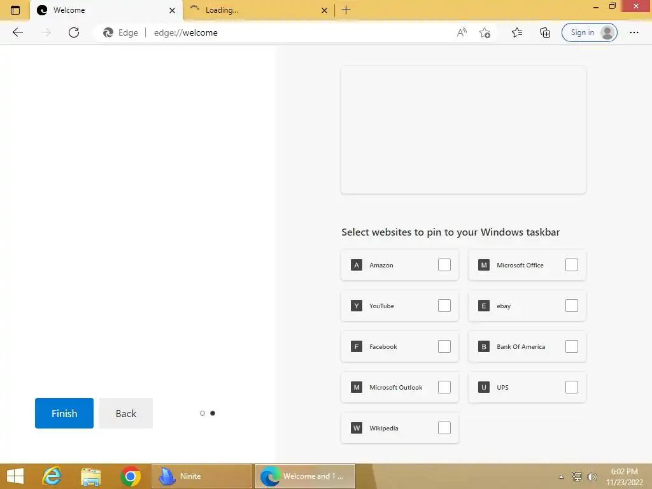Open the clock showing 6:02 PM
Screen dimensions: 652x489
pyautogui.click(x=624, y=477)
